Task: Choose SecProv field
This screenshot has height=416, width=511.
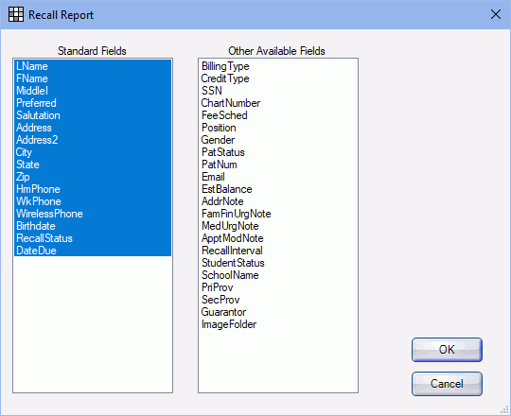Action: (x=278, y=300)
